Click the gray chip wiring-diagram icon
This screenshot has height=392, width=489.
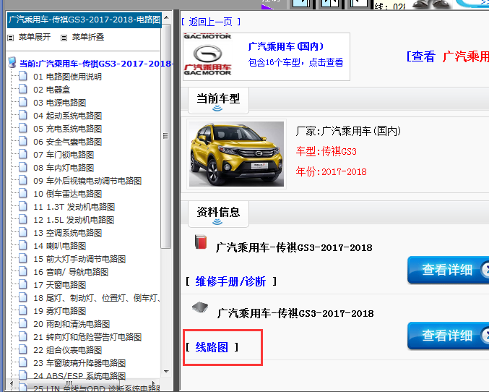pyautogui.click(x=200, y=307)
